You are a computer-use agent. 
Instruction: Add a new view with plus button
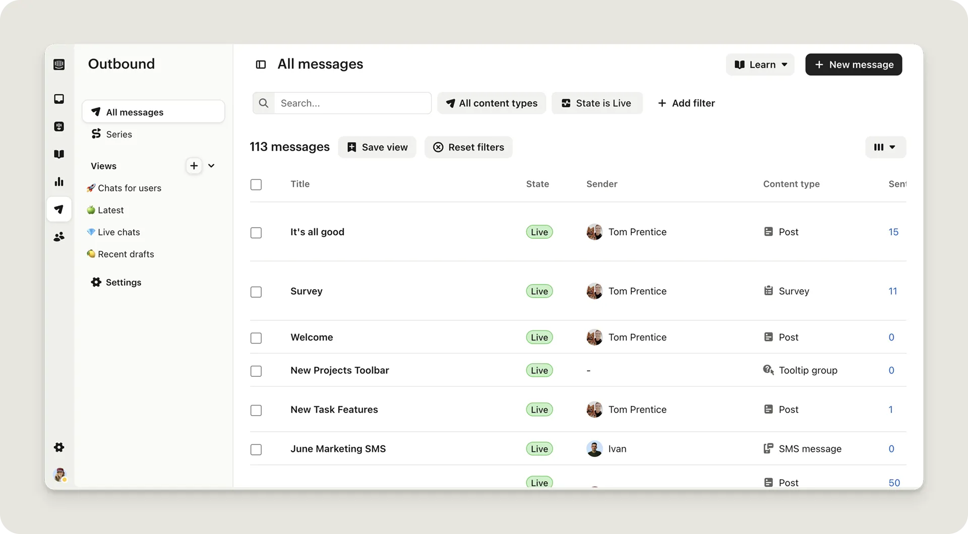tap(194, 166)
